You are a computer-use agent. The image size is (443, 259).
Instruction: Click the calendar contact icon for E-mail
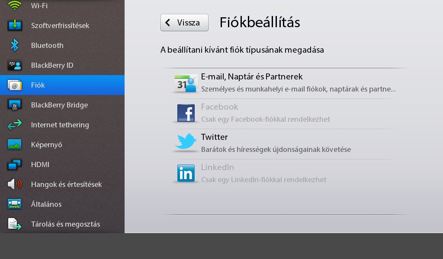pos(186,83)
